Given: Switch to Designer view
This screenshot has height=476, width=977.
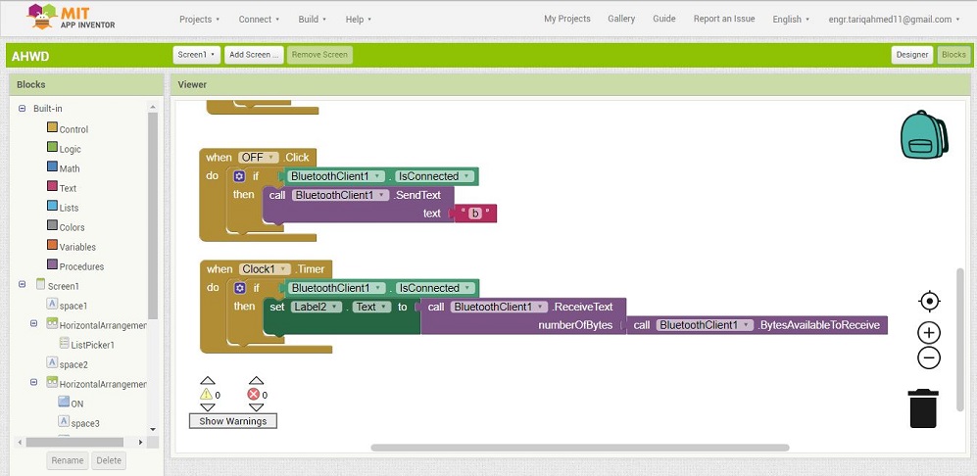Looking at the screenshot, I should click(x=912, y=55).
